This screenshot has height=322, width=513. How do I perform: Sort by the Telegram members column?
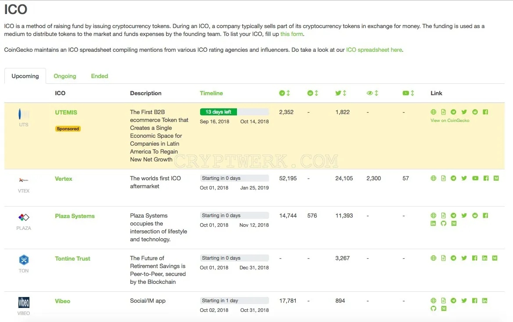click(x=284, y=93)
